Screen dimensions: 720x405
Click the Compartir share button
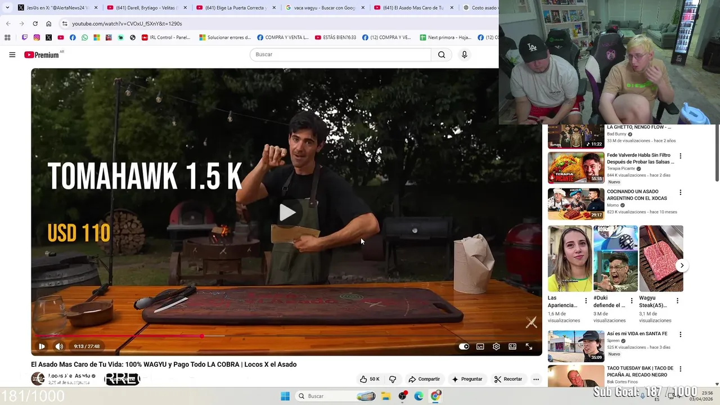(x=424, y=379)
